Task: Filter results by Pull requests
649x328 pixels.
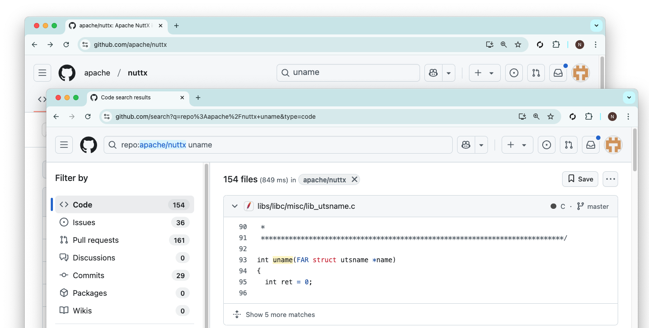Action: (x=95, y=240)
